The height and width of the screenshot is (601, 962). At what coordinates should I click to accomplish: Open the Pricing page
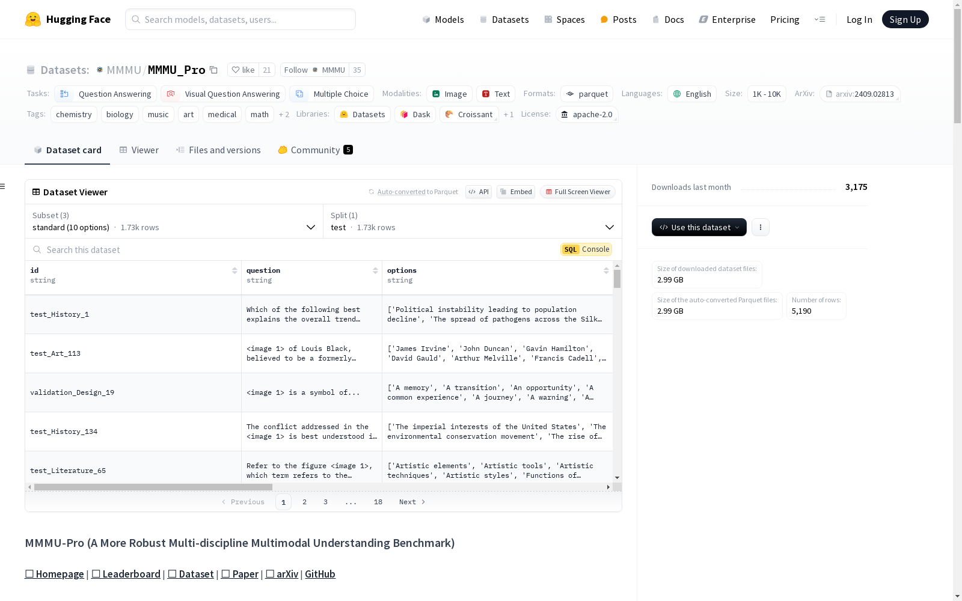tap(785, 19)
